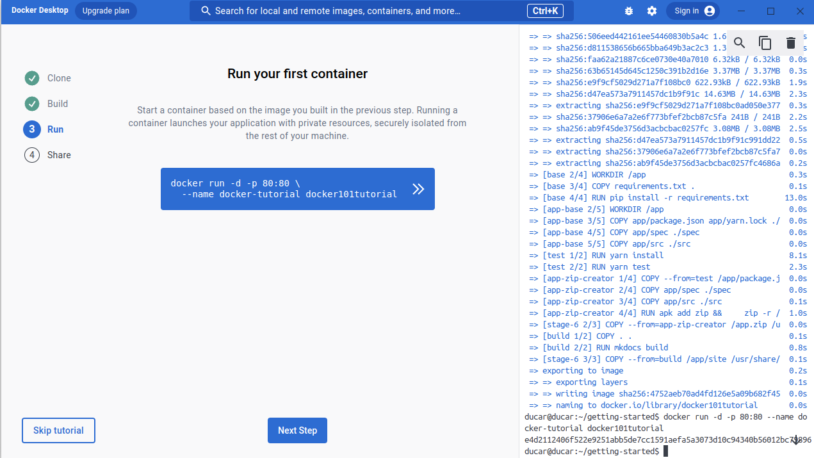814x458 pixels.
Task: Search terminal output with magnifier icon
Action: point(740,43)
